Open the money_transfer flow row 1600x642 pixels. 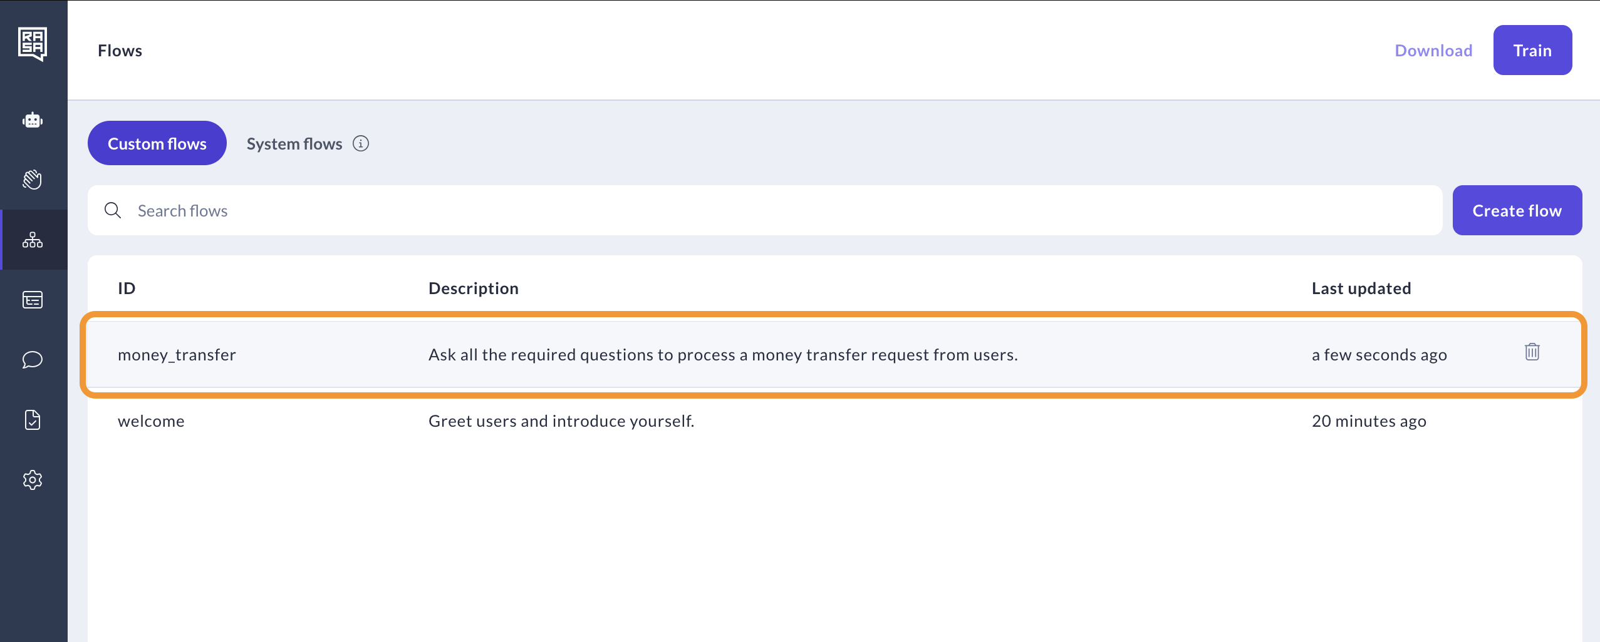pos(833,354)
